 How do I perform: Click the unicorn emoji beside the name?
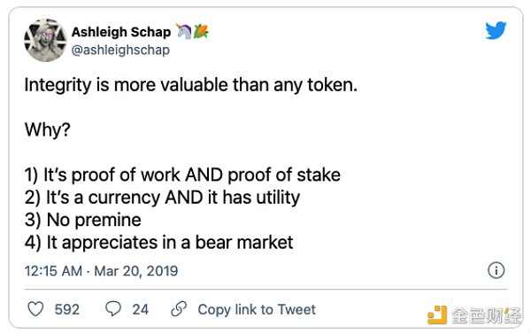click(183, 32)
